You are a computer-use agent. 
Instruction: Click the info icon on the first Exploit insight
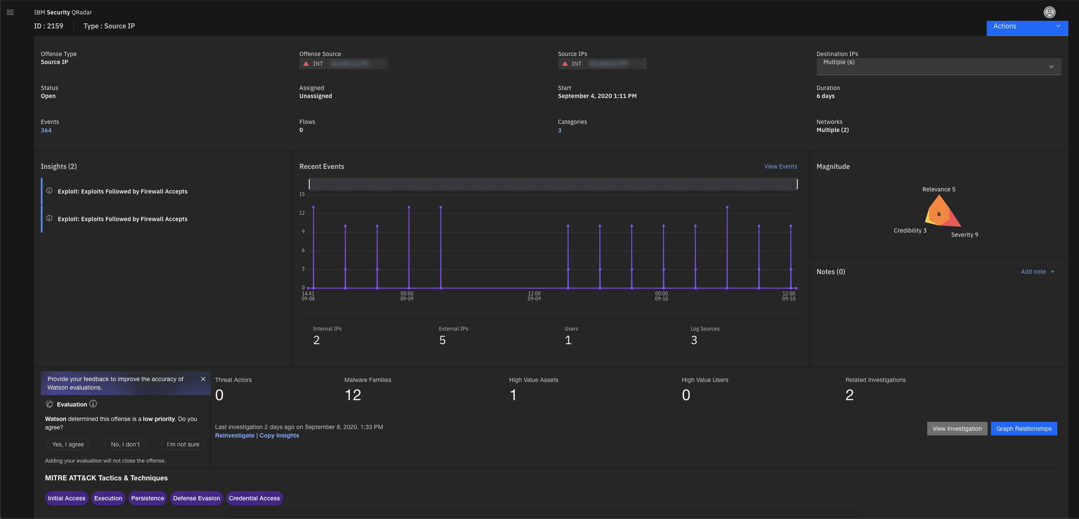click(x=49, y=190)
